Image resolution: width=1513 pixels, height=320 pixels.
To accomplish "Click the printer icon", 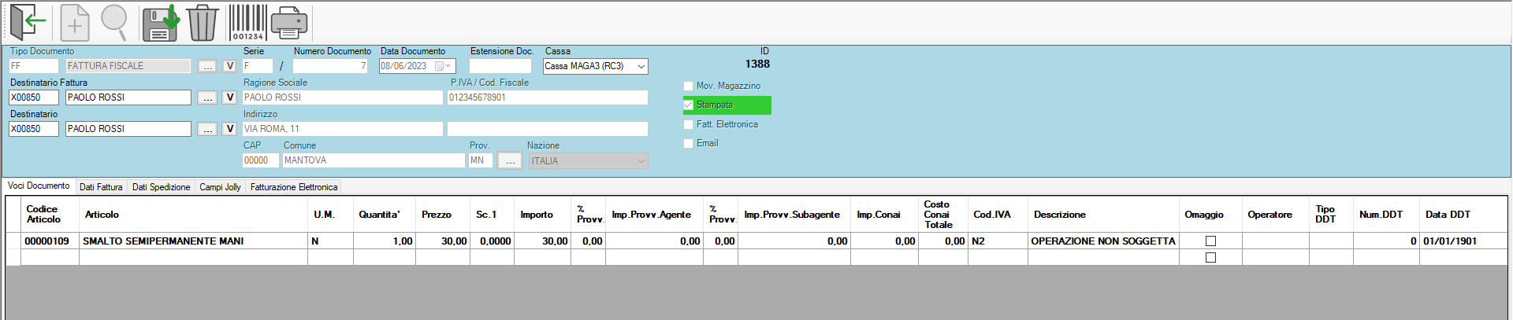I will (289, 23).
